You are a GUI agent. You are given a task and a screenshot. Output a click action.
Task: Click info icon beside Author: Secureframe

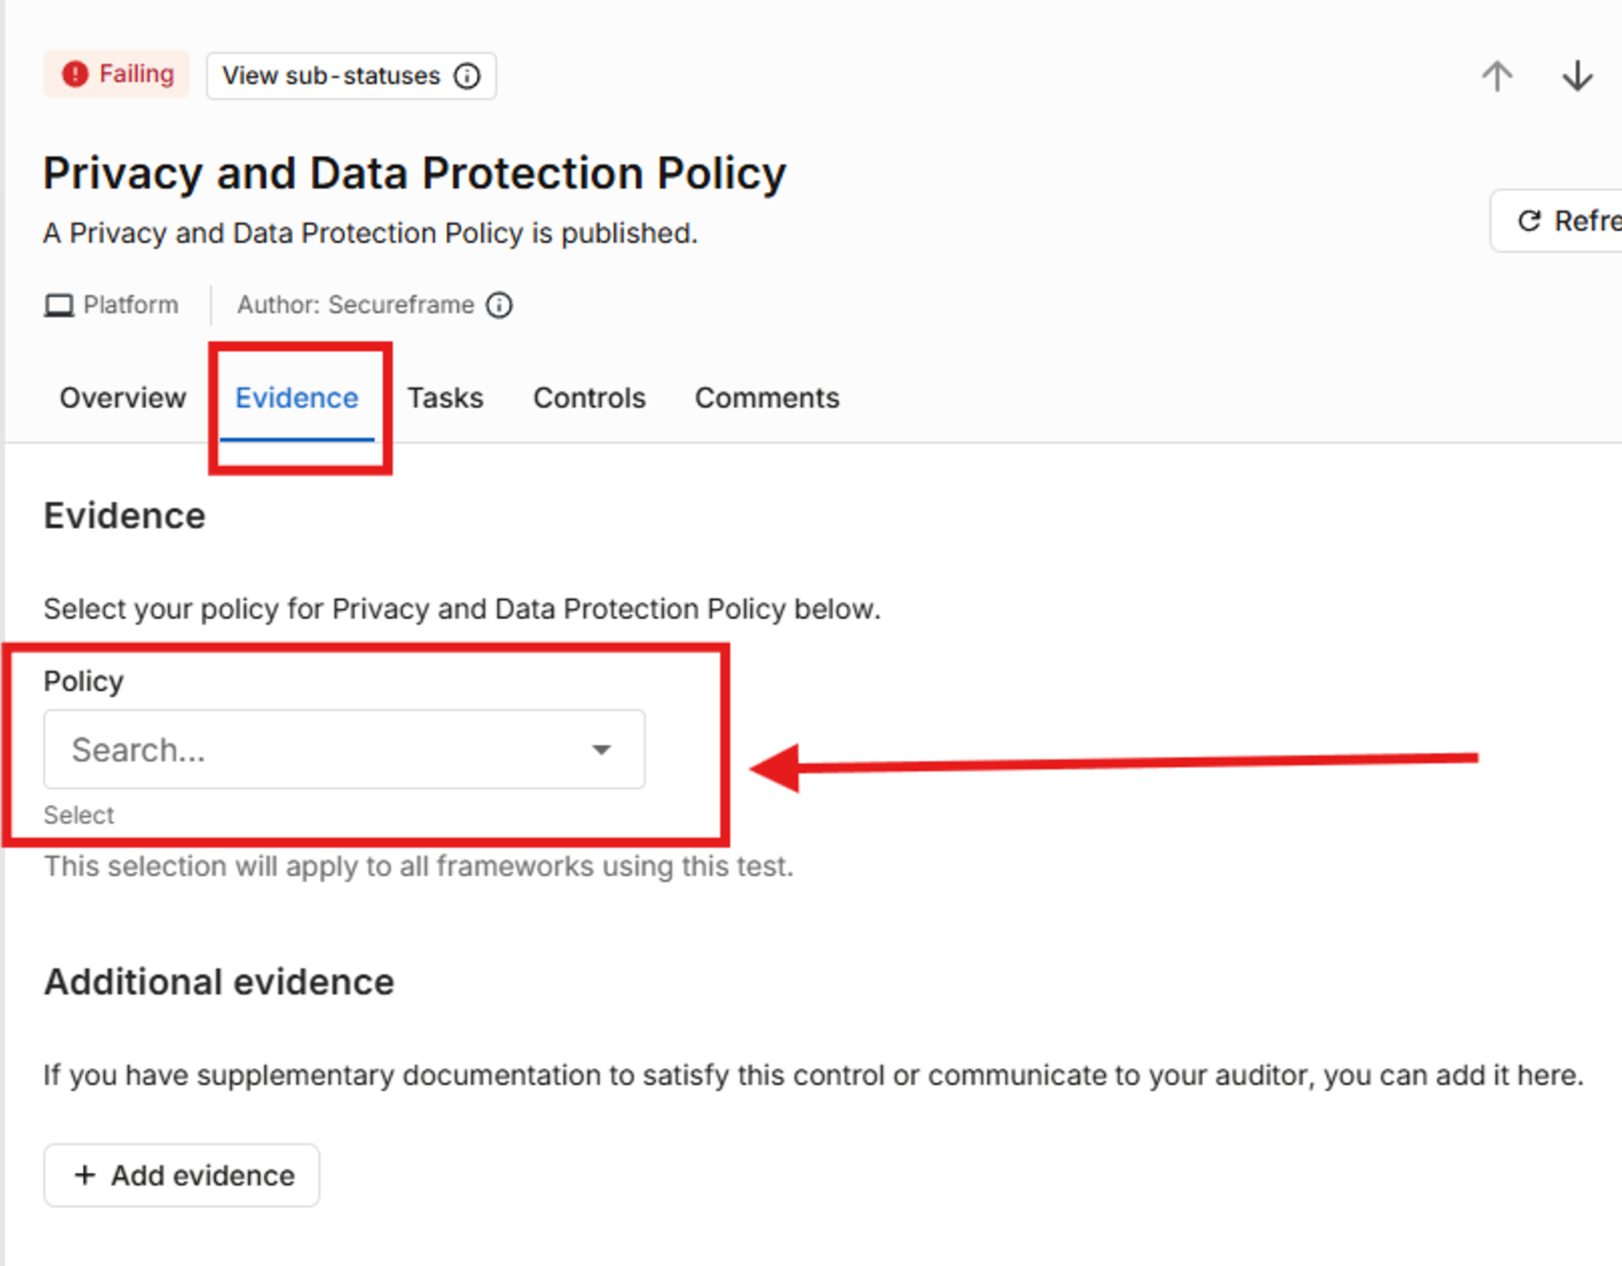[x=499, y=305]
